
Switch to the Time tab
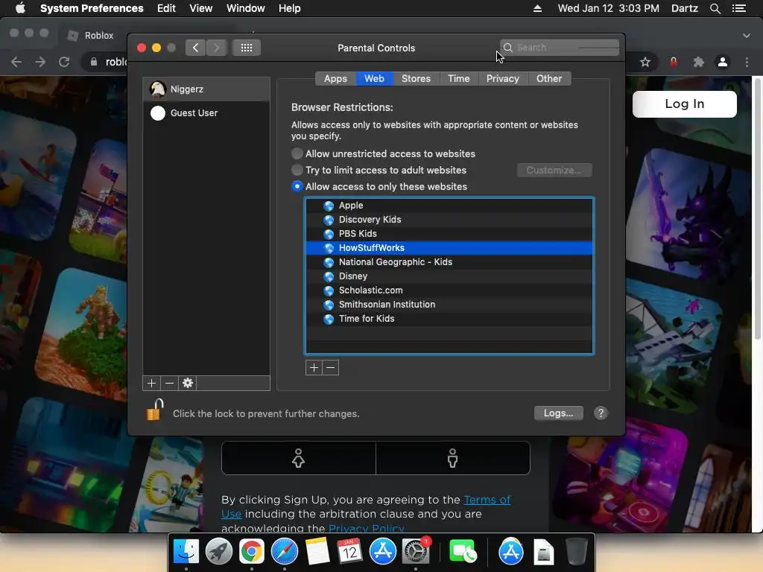click(459, 78)
